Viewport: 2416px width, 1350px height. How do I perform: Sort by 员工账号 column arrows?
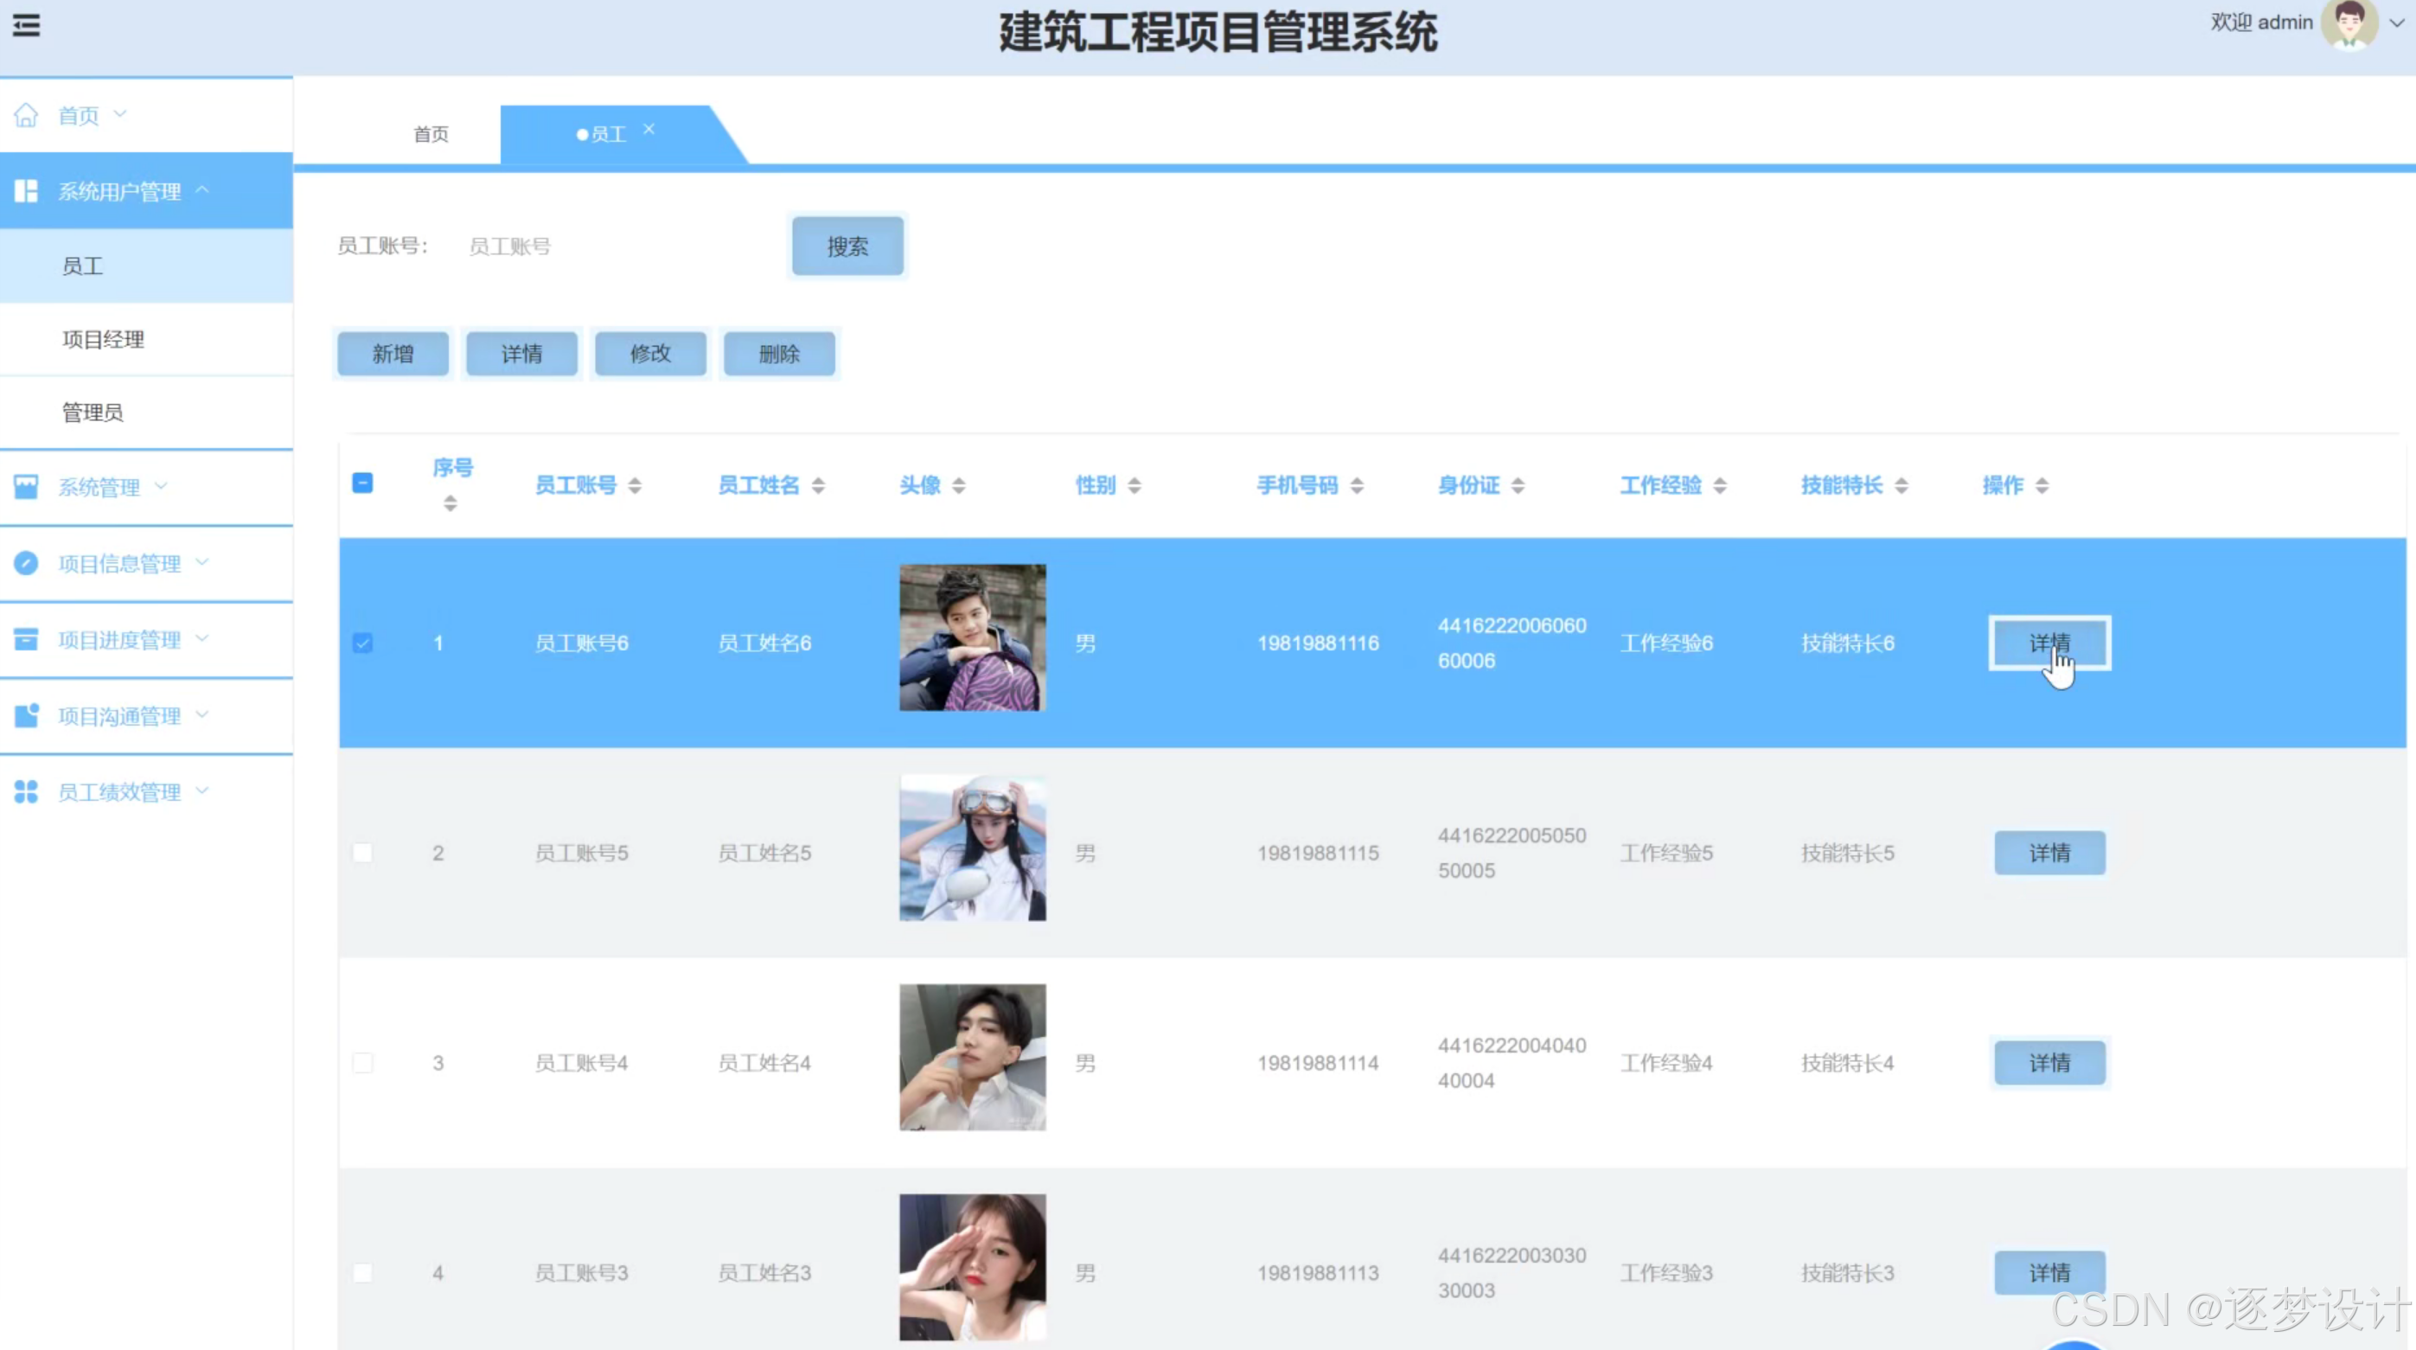pos(635,485)
